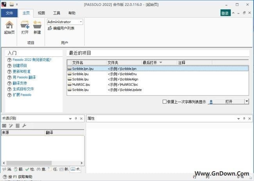Close the 属性 panel
Screen dimensions: 254x181
point(250,119)
